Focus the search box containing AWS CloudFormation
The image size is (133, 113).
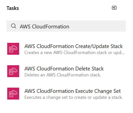pyautogui.click(x=66, y=26)
